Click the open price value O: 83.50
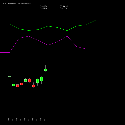125x125 pixels. click(x=44, y=8)
